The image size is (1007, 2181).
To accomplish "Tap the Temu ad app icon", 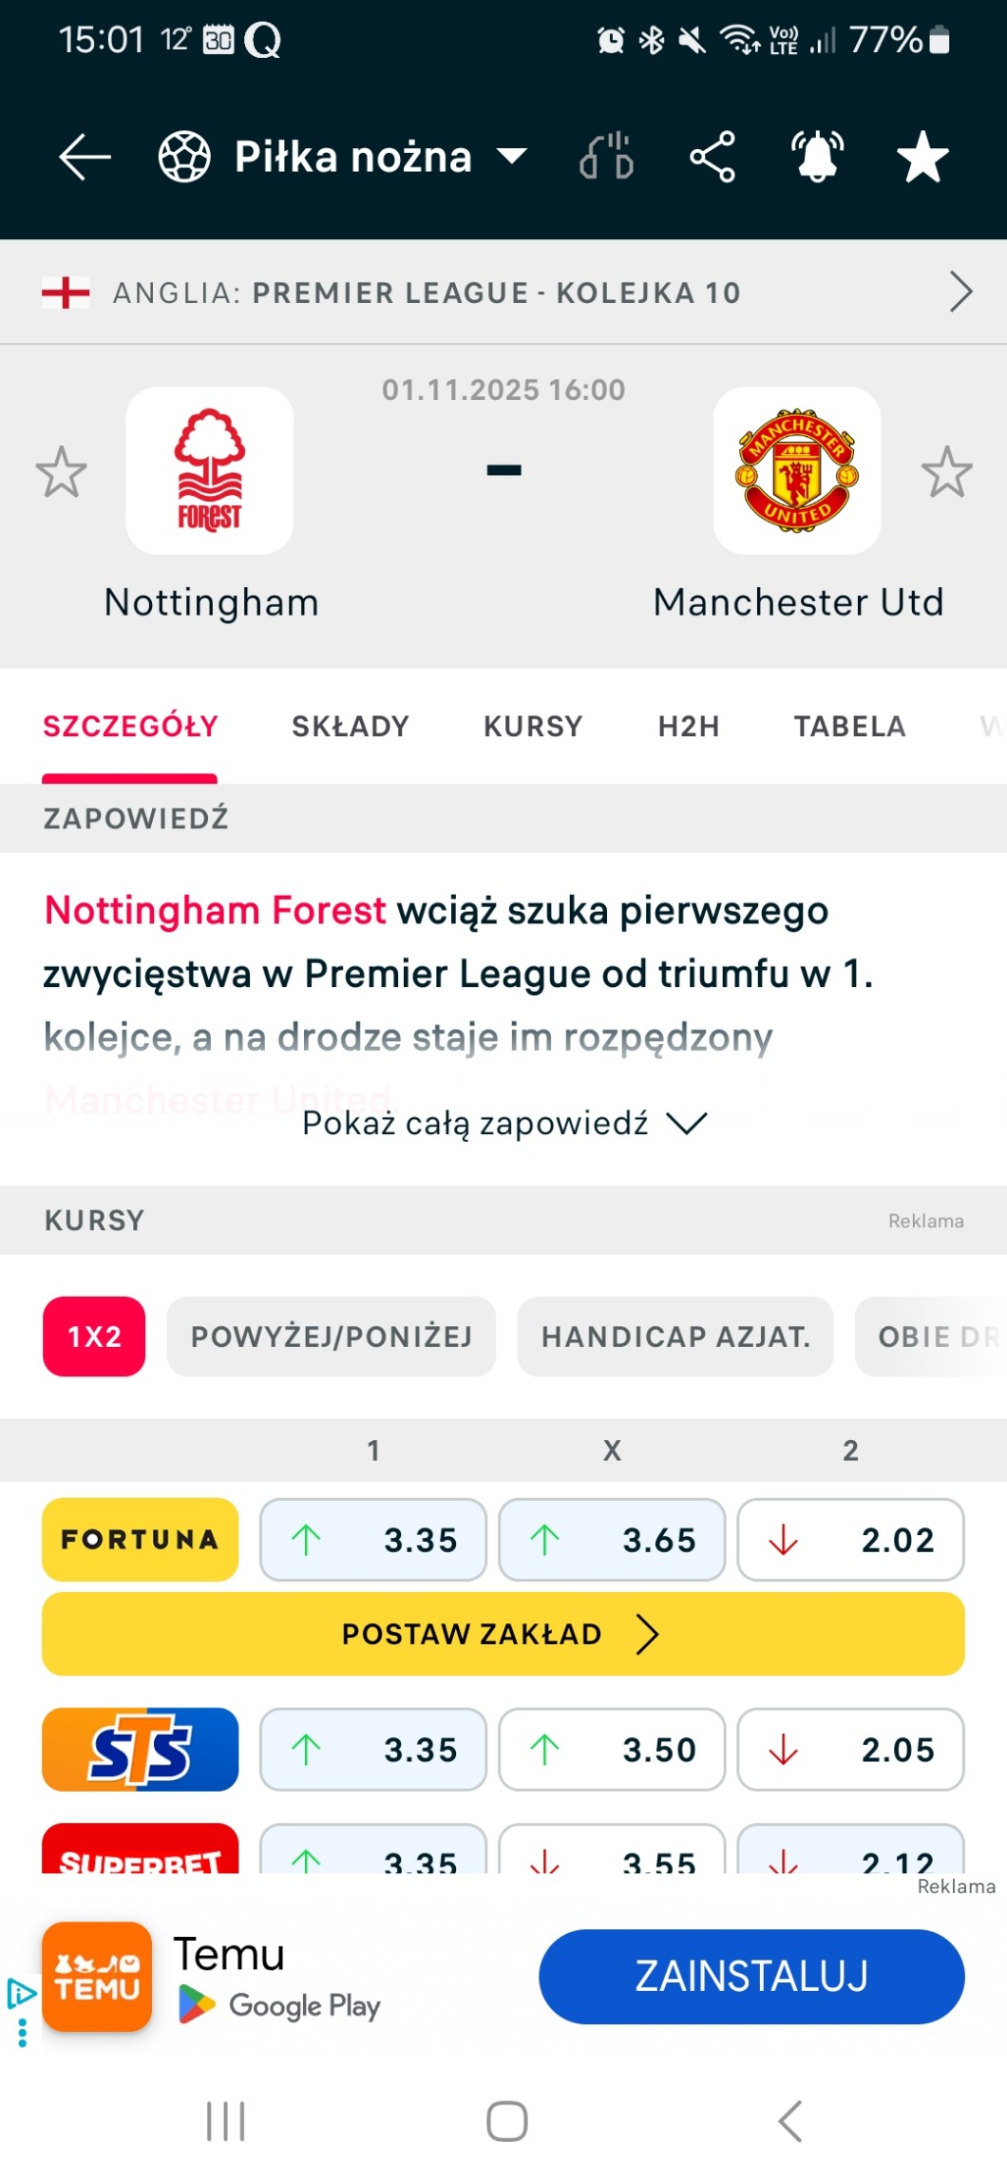I will [97, 1976].
